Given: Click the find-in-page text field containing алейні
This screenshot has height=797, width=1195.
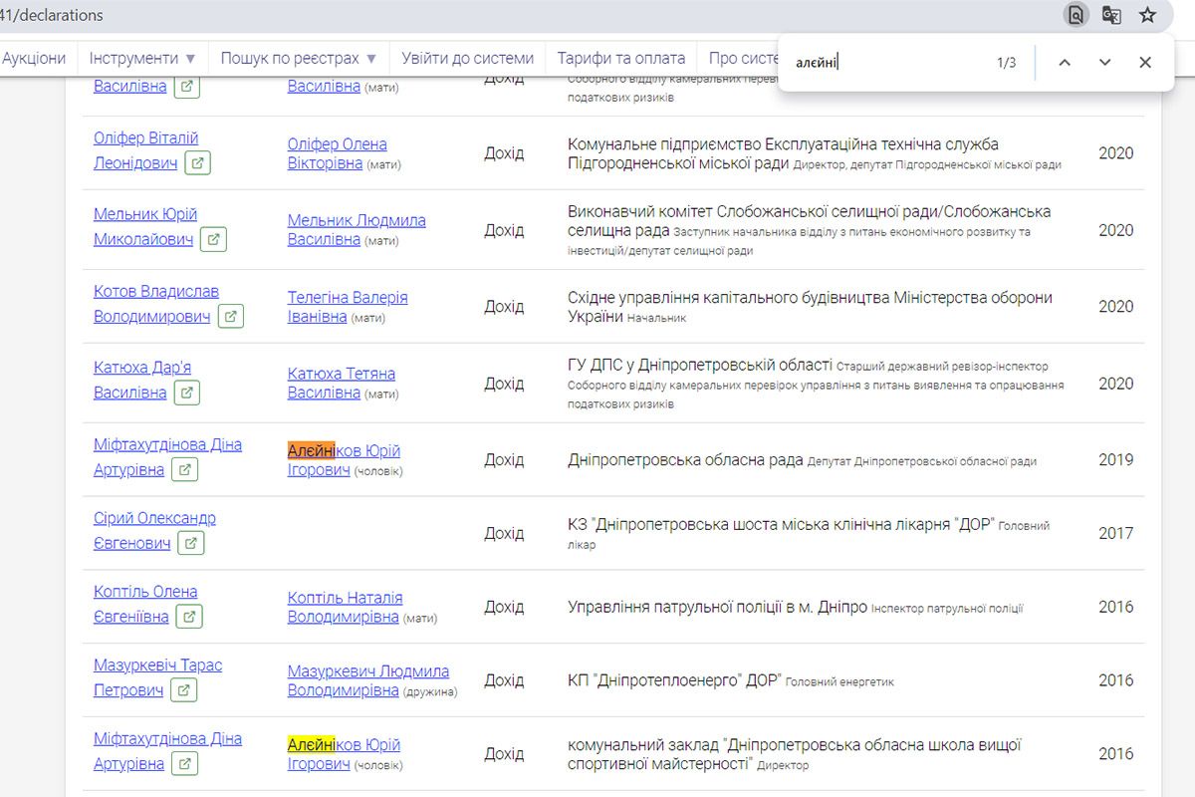Looking at the screenshot, I should pyautogui.click(x=886, y=63).
